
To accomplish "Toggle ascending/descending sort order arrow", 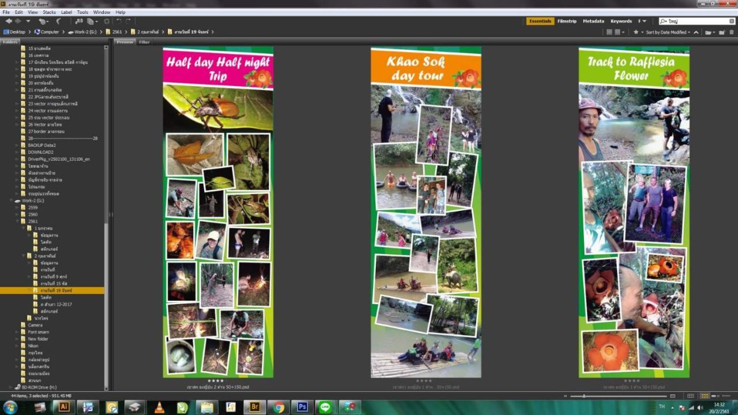I will [696, 32].
